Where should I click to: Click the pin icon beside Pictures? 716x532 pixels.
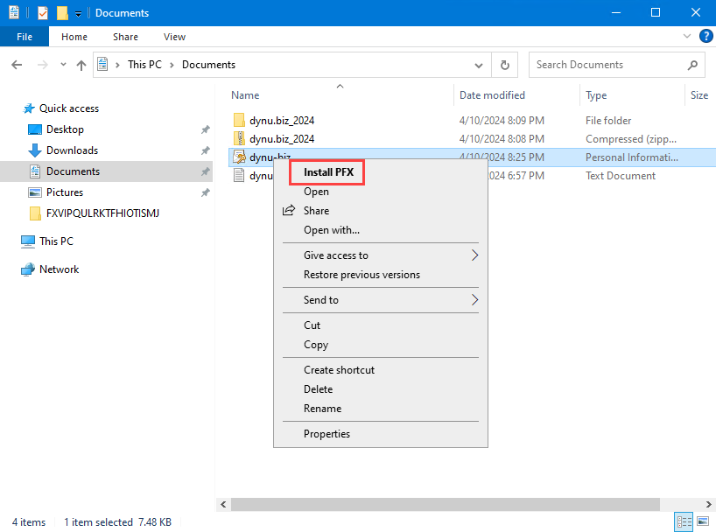[x=206, y=192]
